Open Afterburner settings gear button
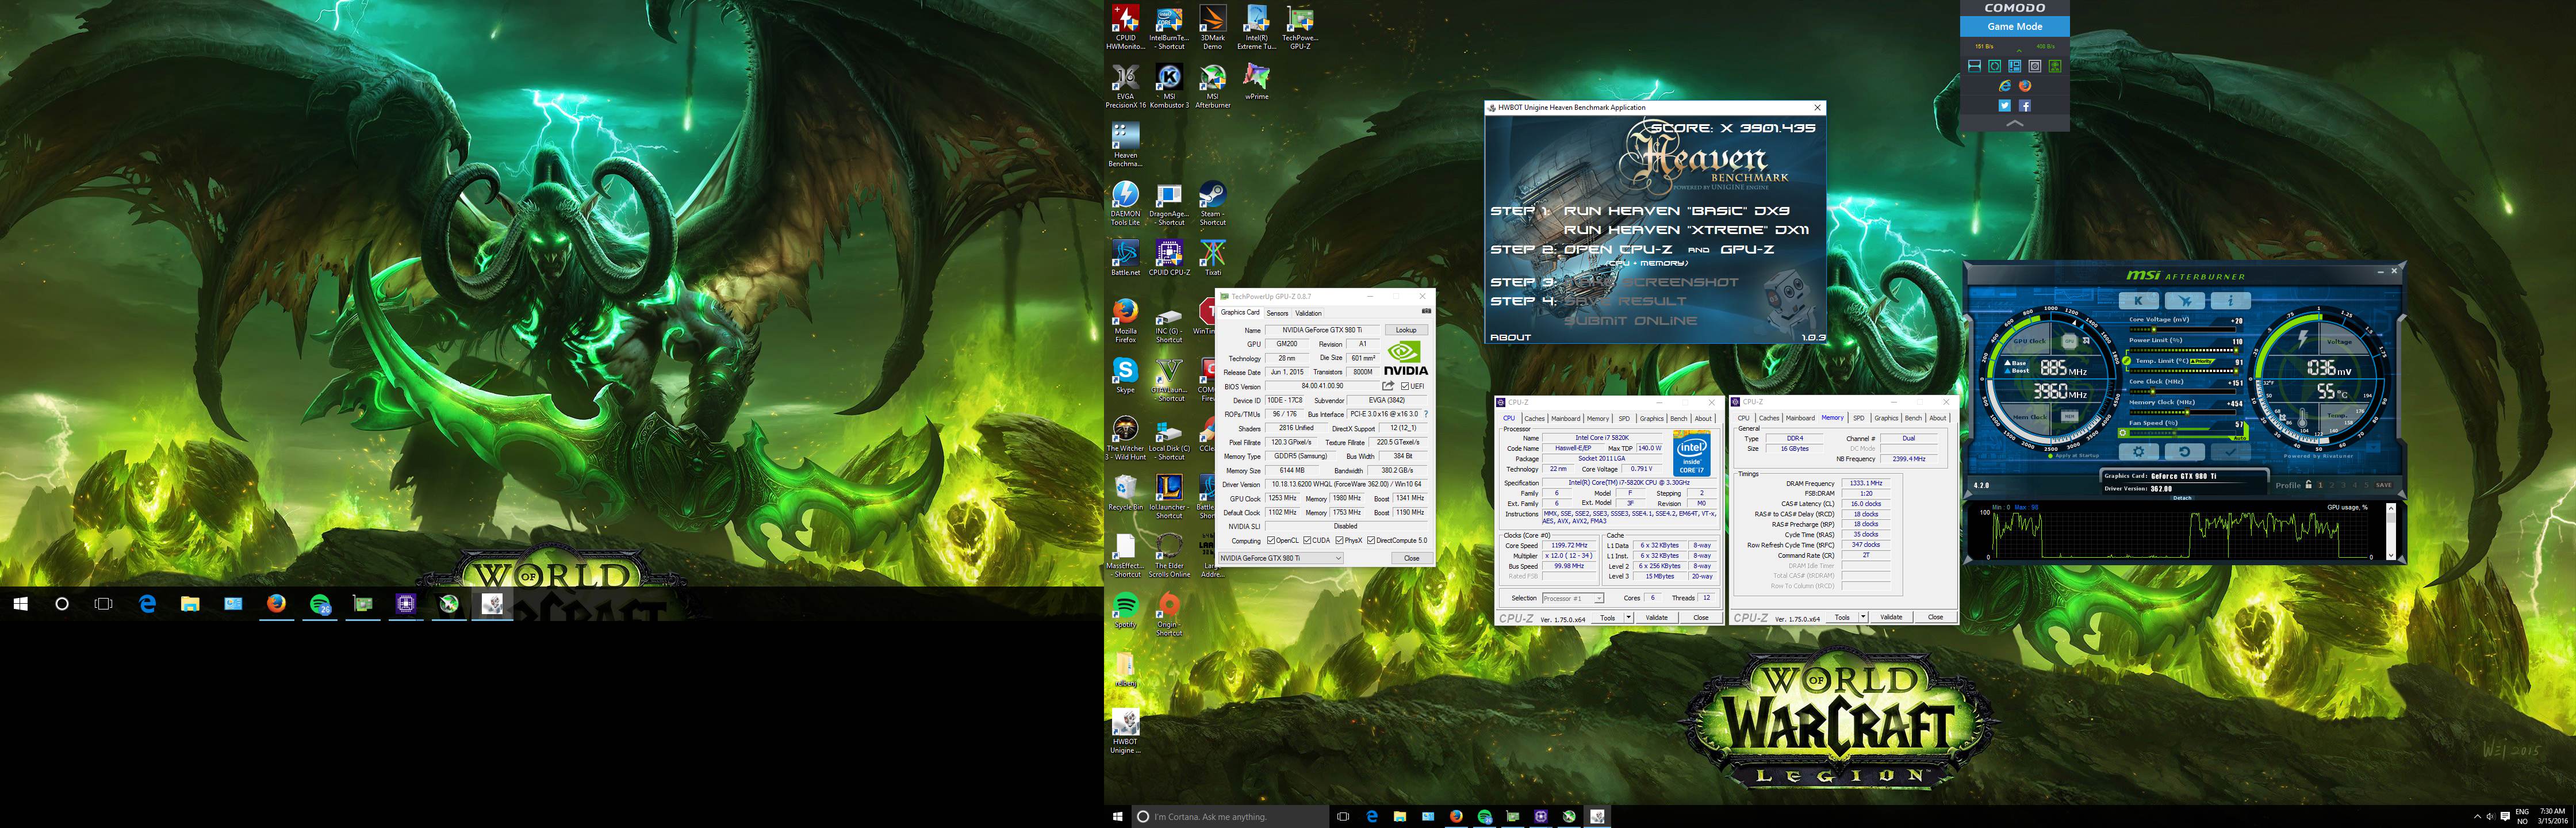This screenshot has width=2576, height=828. (2139, 452)
